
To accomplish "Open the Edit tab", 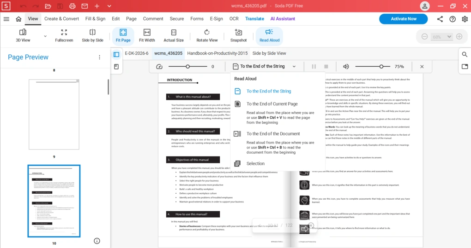I will point(115,18).
